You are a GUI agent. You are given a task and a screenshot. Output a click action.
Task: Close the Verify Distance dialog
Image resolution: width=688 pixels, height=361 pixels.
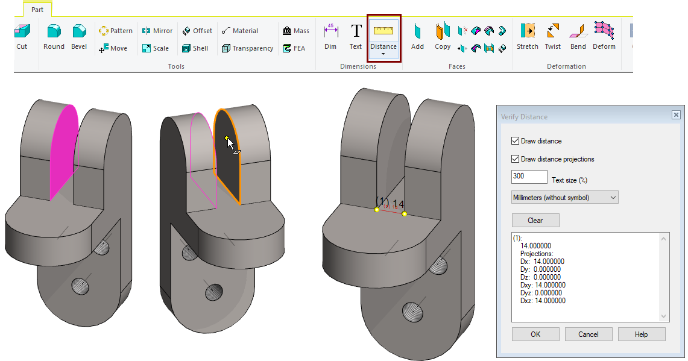click(676, 115)
